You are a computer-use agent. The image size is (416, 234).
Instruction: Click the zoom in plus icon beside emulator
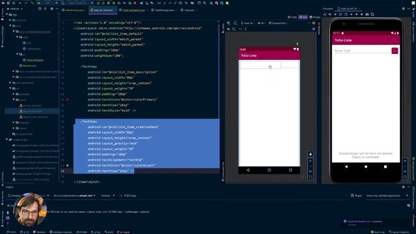pos(405,161)
